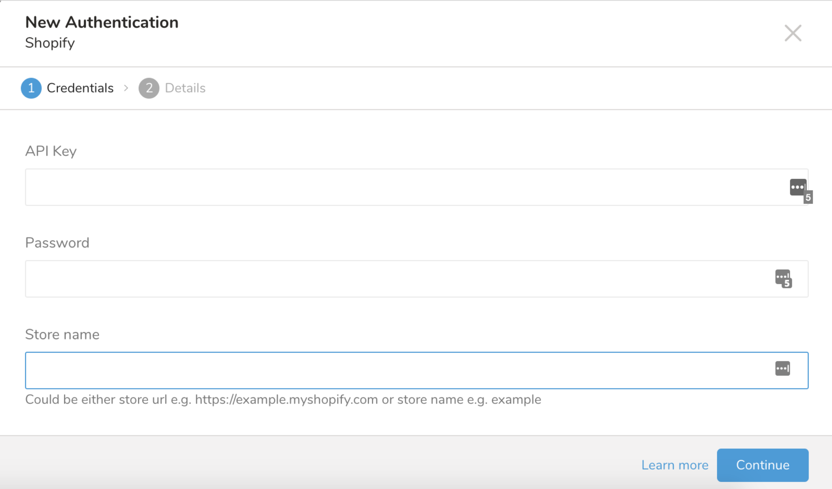Click password manager icon in API Key field

click(799, 188)
